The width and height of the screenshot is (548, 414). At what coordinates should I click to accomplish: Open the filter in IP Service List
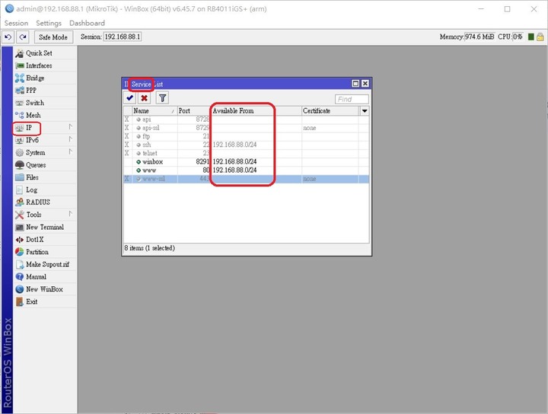click(162, 98)
